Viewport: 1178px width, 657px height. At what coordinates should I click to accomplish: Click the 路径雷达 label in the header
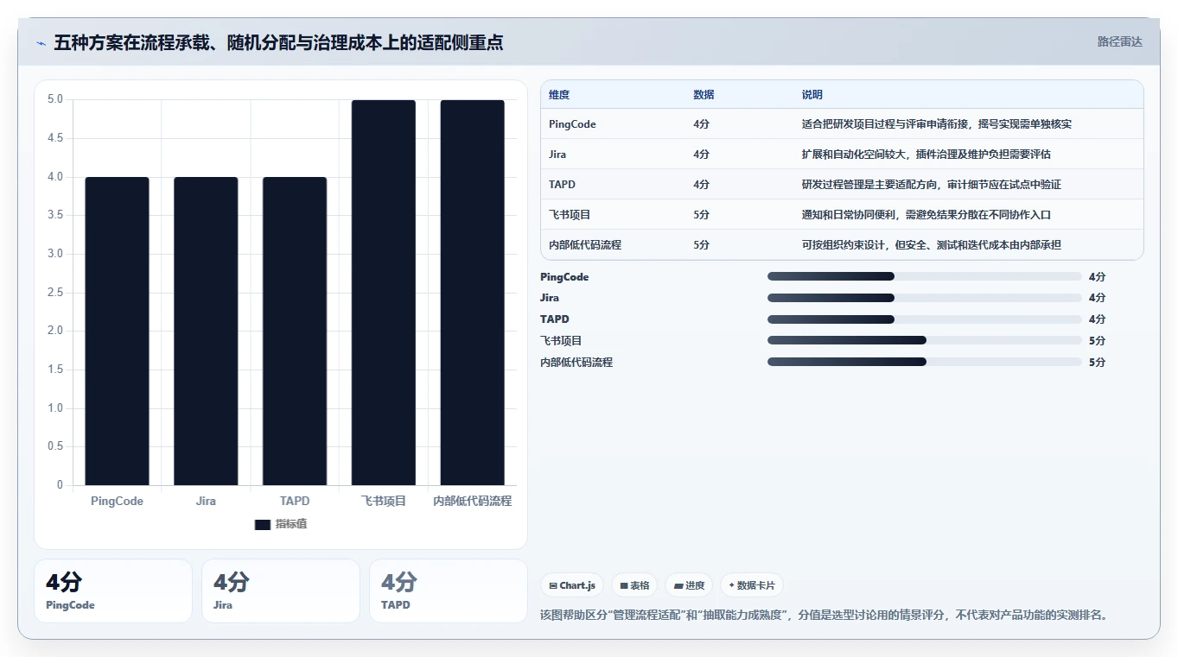1120,41
